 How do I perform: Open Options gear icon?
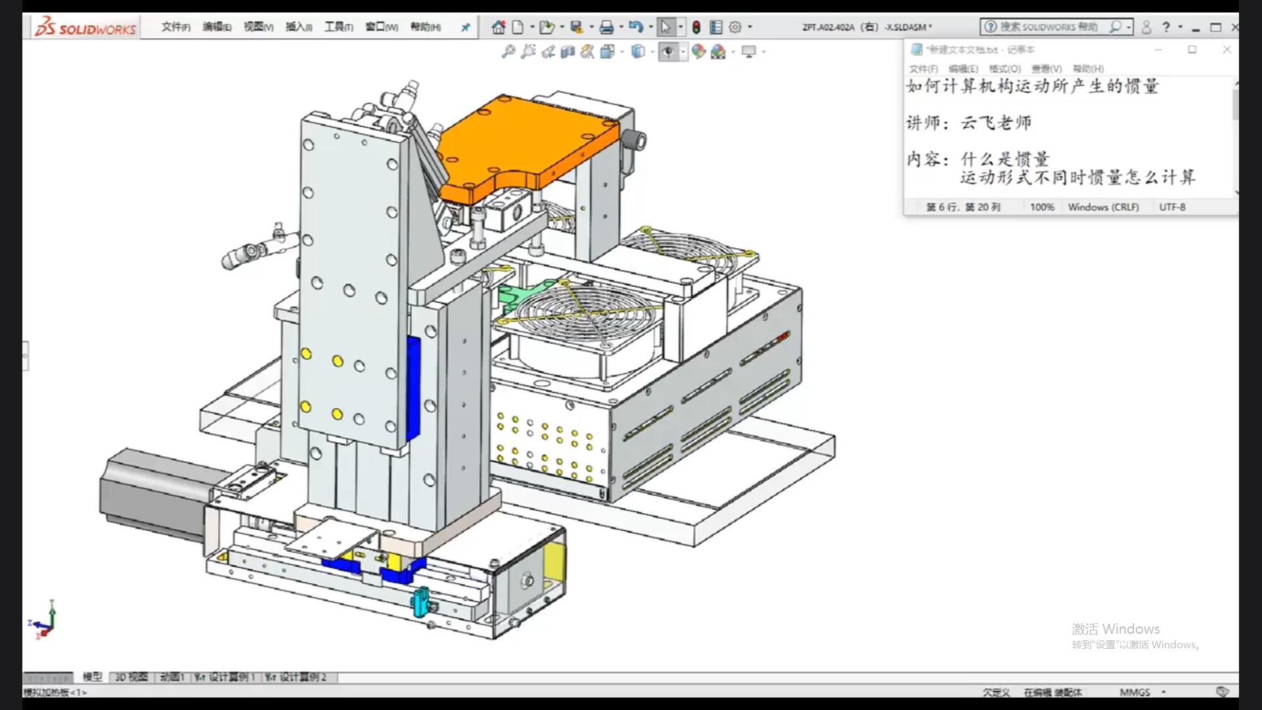[736, 27]
